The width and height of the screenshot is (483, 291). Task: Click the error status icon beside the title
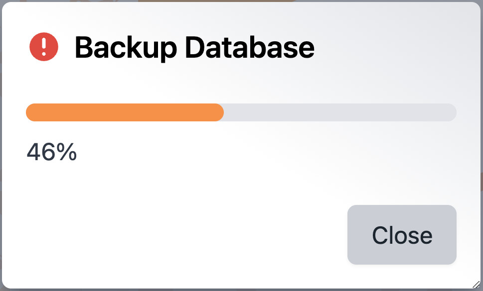[x=44, y=47]
